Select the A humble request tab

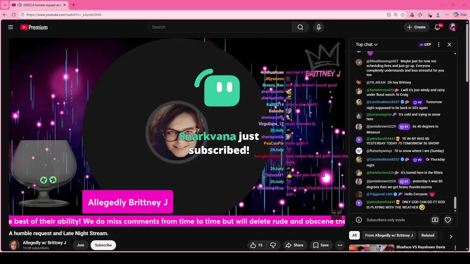[x=39, y=5]
